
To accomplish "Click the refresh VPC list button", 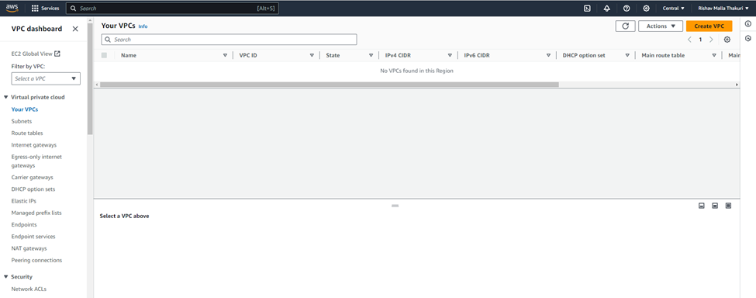I will pyautogui.click(x=625, y=26).
